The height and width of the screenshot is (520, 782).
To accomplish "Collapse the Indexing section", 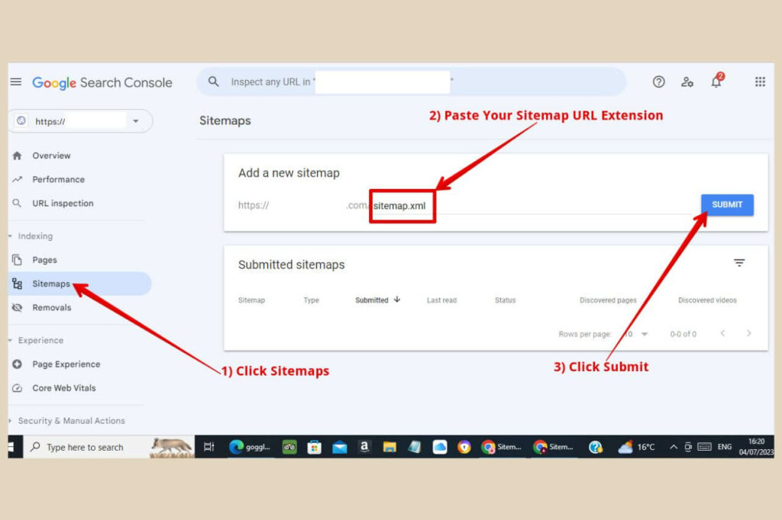I will click(x=10, y=236).
